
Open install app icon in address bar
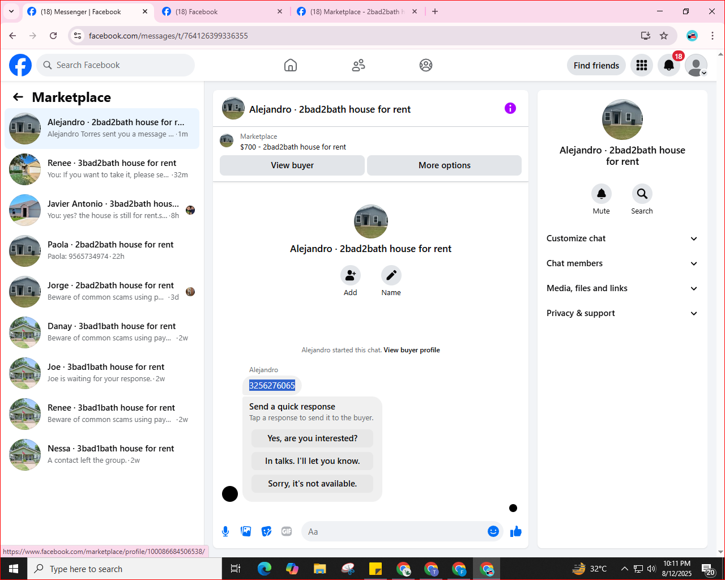[x=645, y=36]
